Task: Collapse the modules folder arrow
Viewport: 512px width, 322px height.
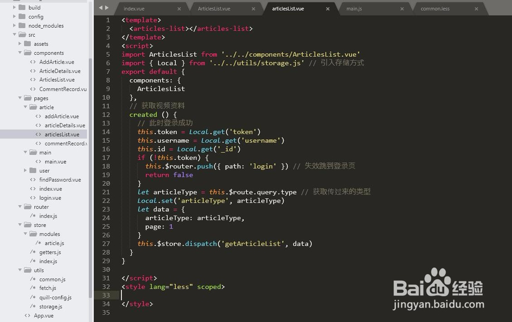Action: [25, 234]
